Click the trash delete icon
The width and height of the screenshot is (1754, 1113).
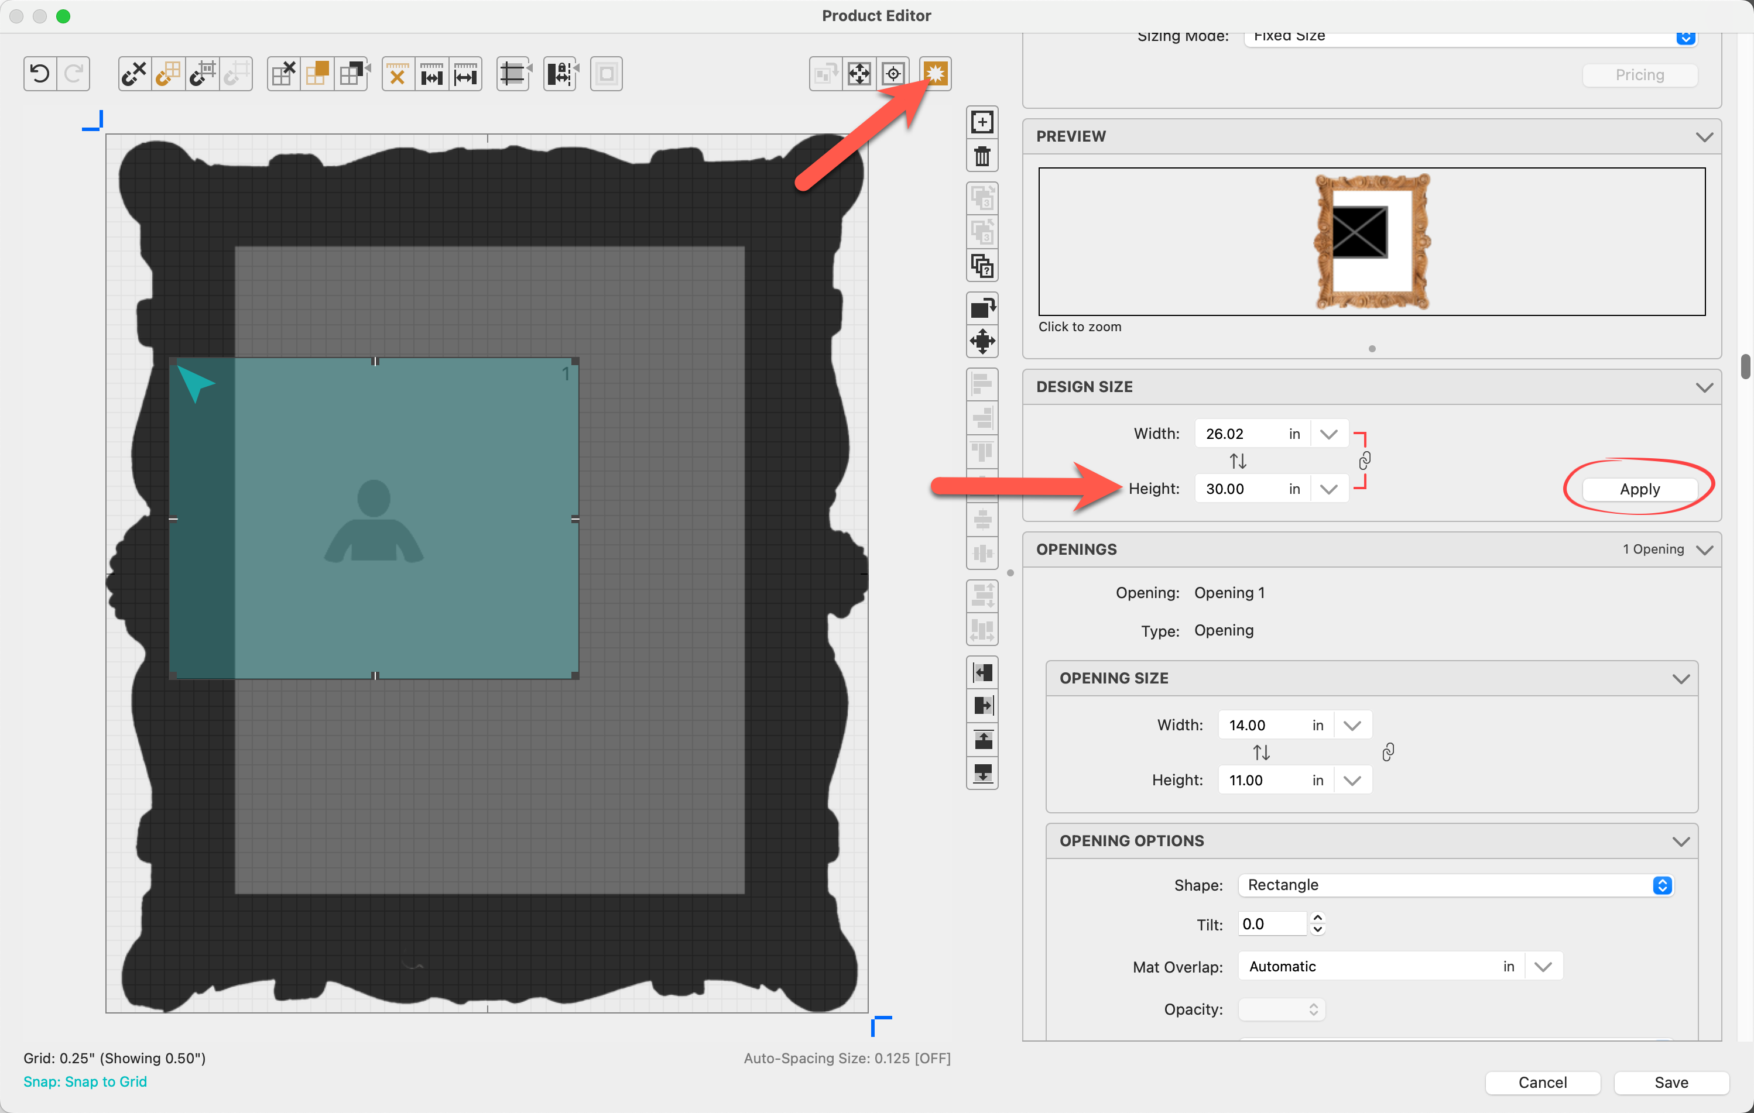(982, 156)
